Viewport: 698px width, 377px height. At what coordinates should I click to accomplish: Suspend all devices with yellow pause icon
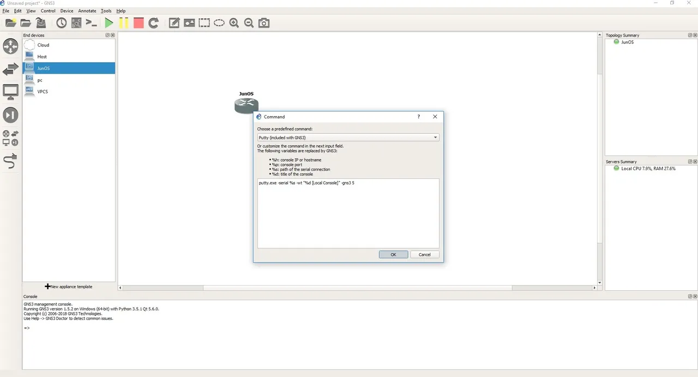coord(124,23)
